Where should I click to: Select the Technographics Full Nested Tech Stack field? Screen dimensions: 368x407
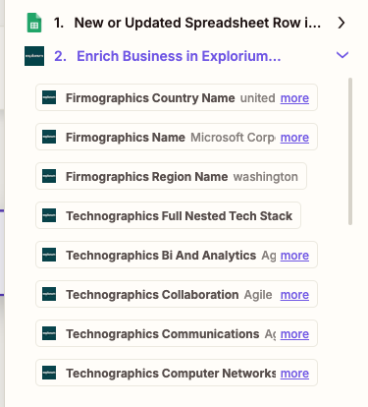168,215
